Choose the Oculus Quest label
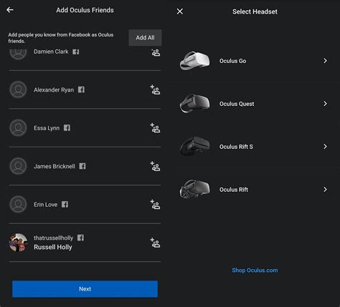This screenshot has width=340, height=307. (x=237, y=104)
